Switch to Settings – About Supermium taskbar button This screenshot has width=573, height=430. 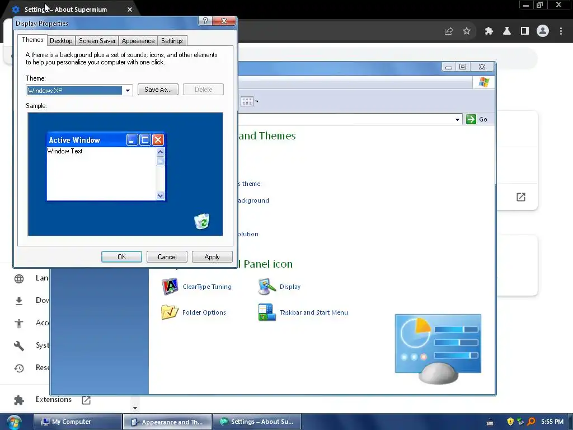click(x=257, y=422)
